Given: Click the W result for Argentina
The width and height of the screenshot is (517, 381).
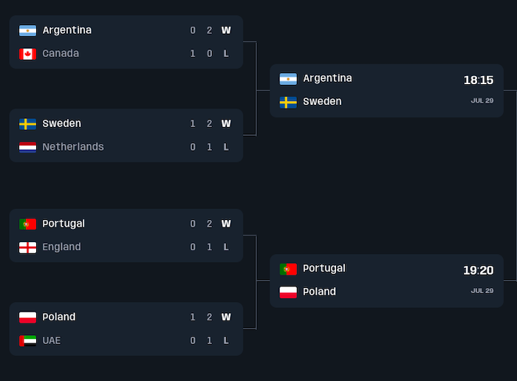Looking at the screenshot, I should click(226, 30).
